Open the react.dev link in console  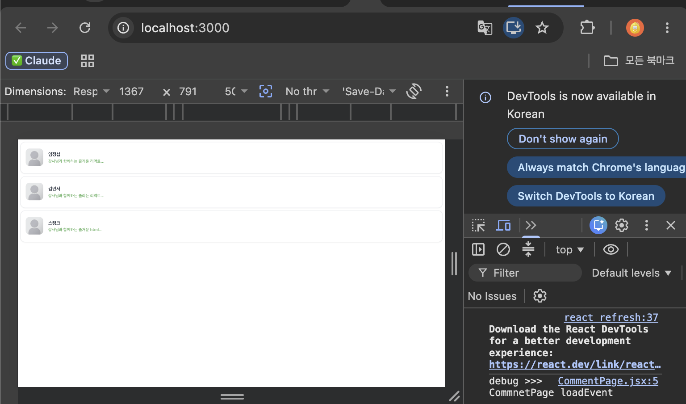(x=575, y=365)
